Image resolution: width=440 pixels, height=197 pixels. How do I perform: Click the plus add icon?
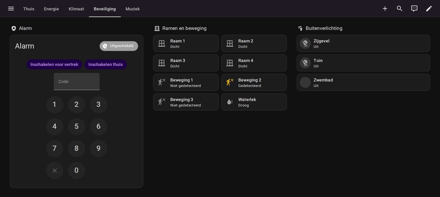[385, 9]
